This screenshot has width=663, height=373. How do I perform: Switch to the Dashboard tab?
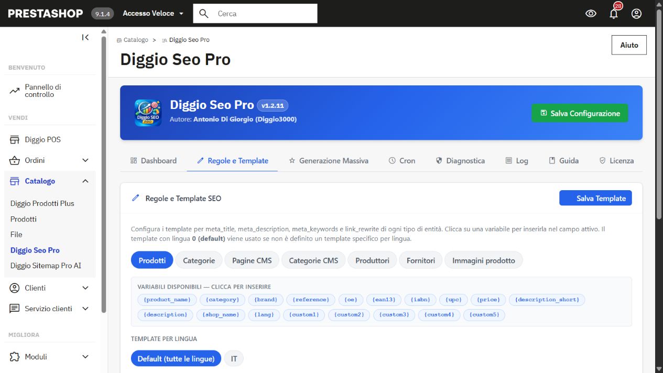(153, 161)
